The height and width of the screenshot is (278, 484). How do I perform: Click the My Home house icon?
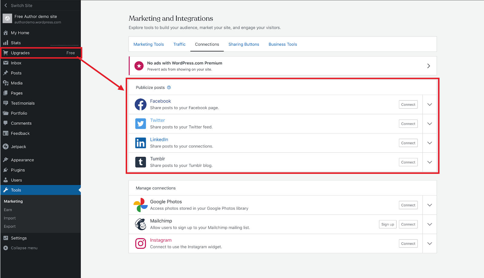pyautogui.click(x=5, y=33)
